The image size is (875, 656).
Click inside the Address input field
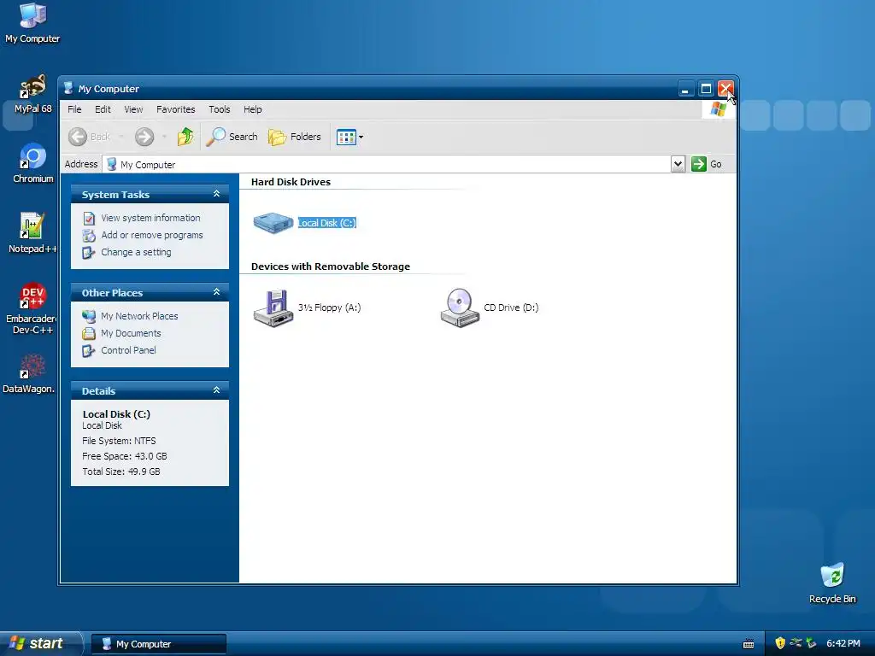(x=387, y=165)
